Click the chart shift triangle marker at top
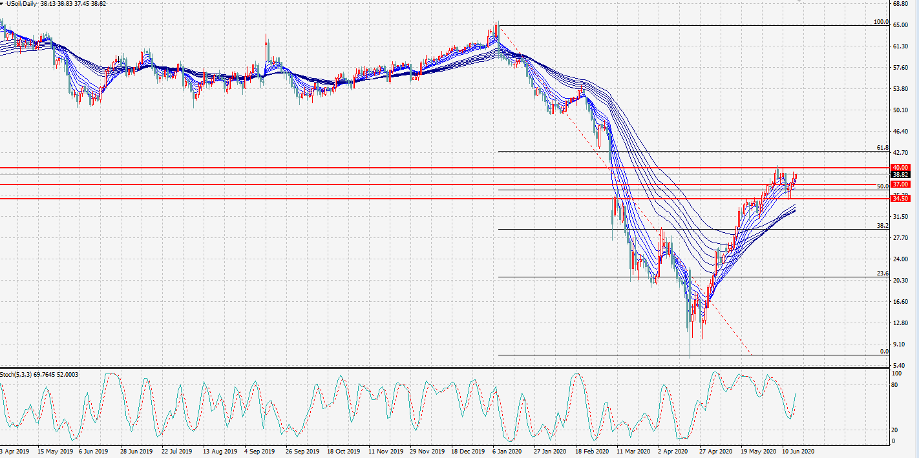Image resolution: width=919 pixels, height=458 pixels. tap(799, 2)
